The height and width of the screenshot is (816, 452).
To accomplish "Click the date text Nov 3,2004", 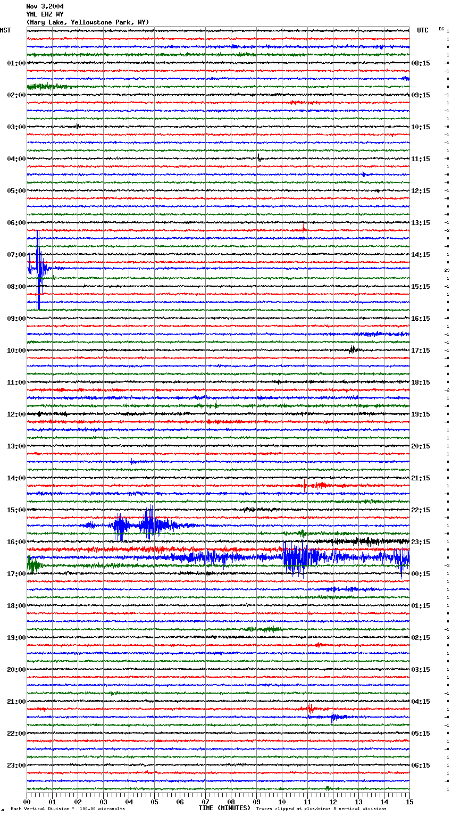I will click(45, 6).
